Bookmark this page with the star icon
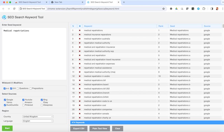 (164, 9)
